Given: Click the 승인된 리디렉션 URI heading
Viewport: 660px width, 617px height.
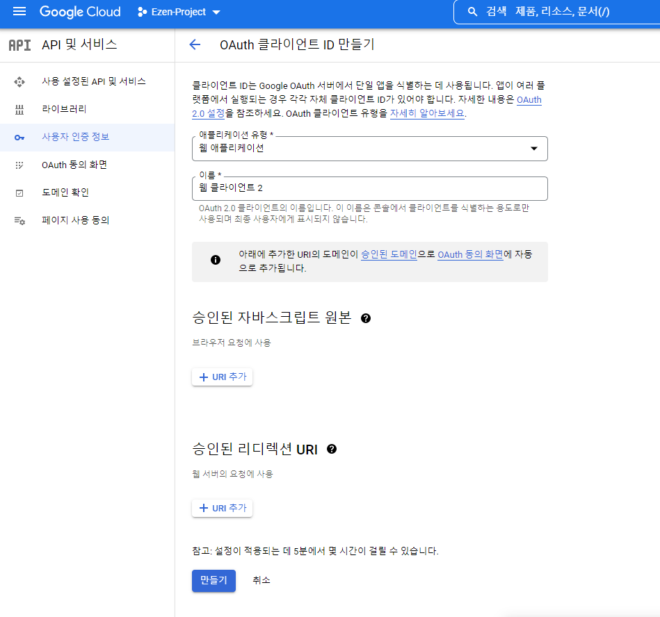Looking at the screenshot, I should [x=255, y=449].
